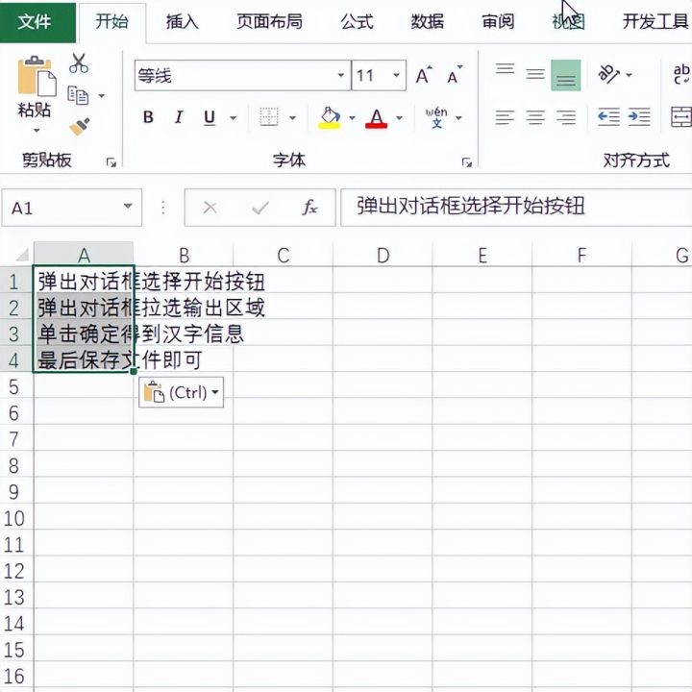Open the 等线 font name dropdown
Screen dimensions: 692x692
tap(341, 75)
